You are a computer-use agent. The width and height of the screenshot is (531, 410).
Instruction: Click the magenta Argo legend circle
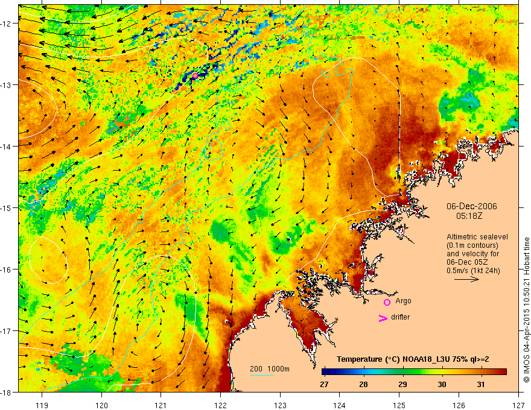(387, 302)
